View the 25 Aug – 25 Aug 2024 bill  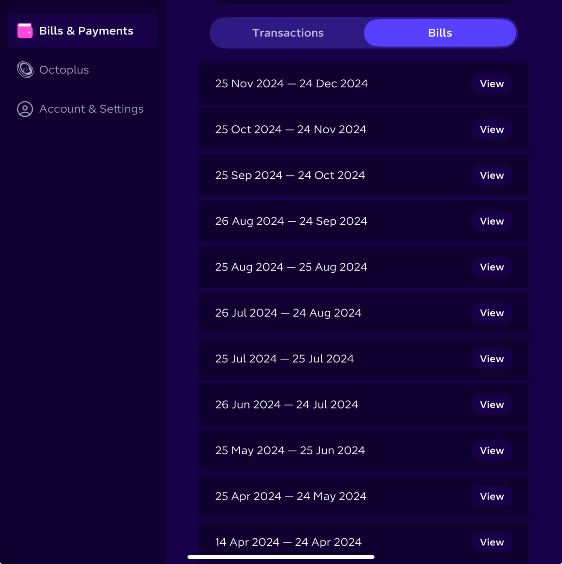point(492,267)
